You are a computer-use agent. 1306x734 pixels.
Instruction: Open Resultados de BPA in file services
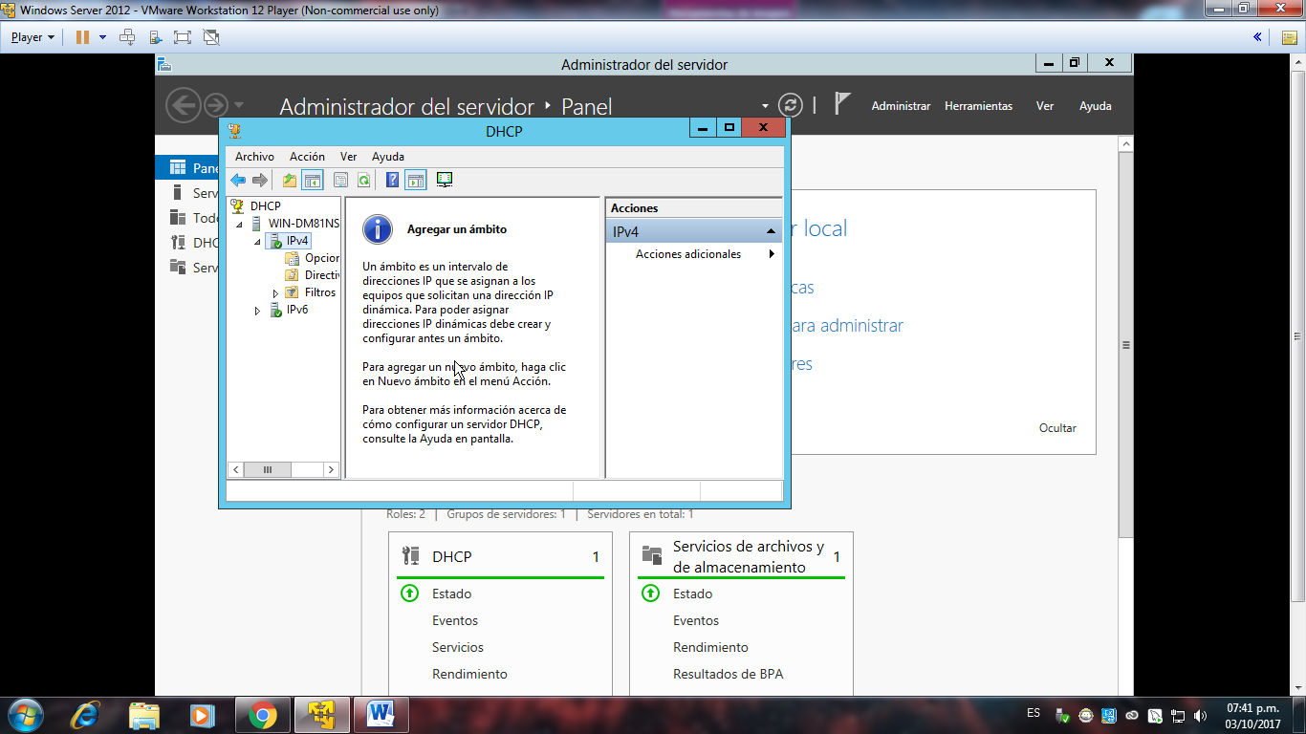coord(728,674)
